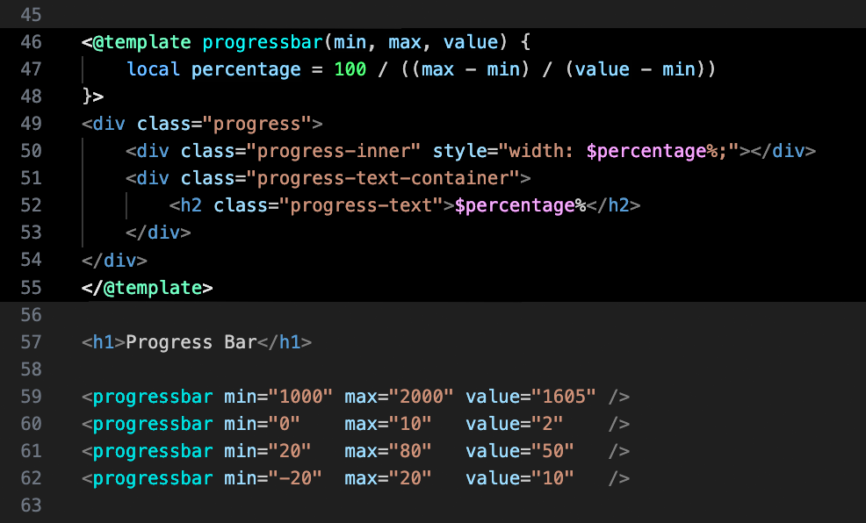Select line number 59 in the gutter

point(31,396)
